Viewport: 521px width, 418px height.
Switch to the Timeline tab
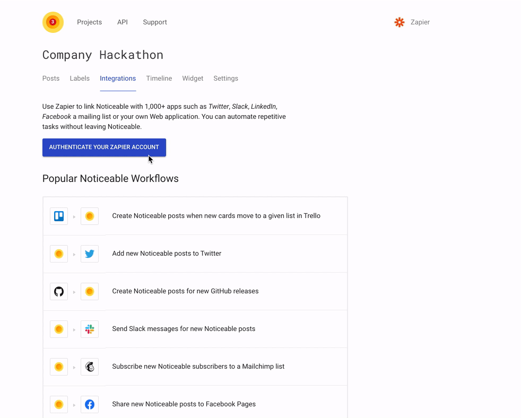(159, 79)
